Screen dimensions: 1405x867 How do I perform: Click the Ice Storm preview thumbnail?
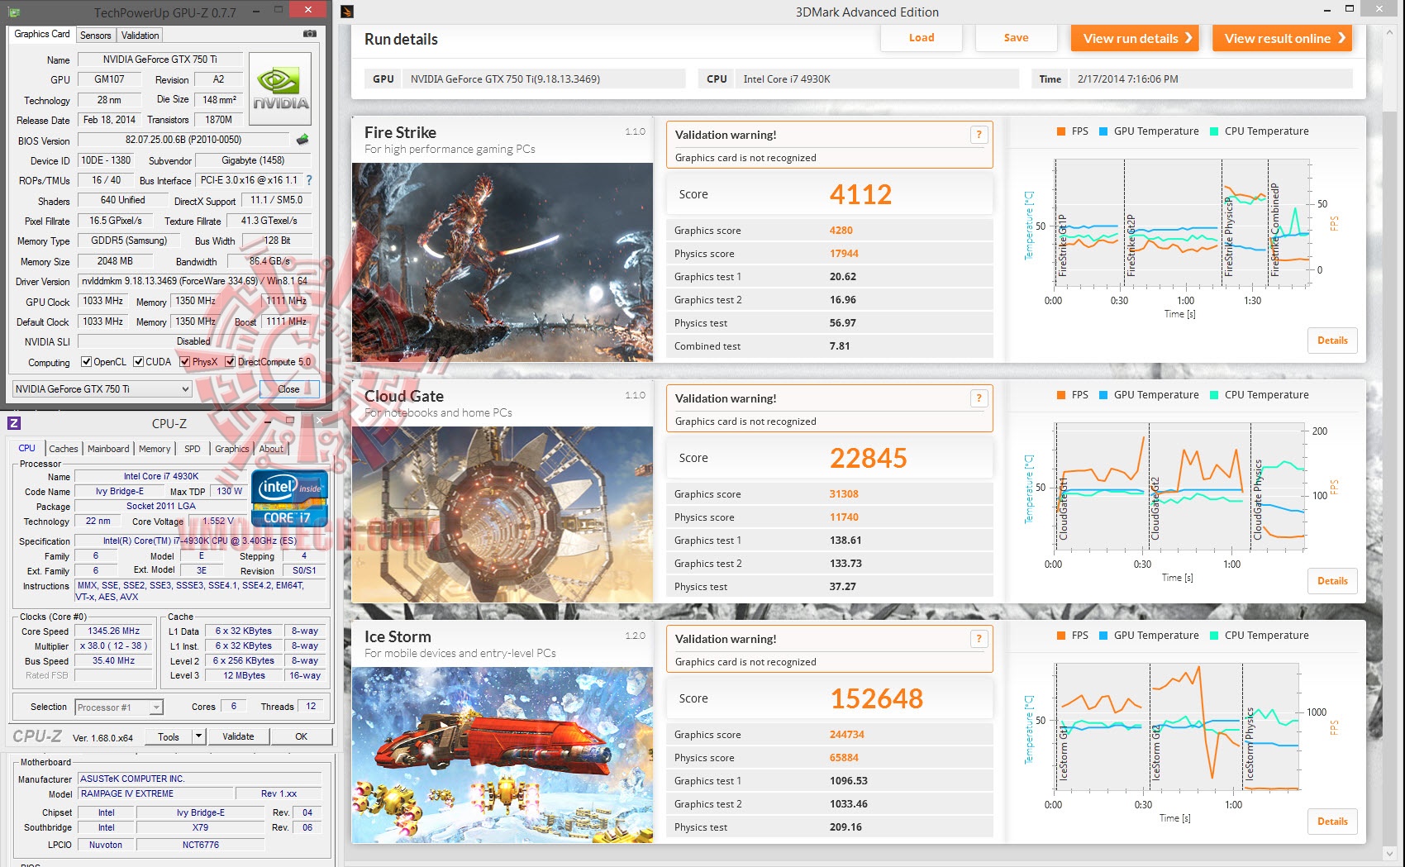click(x=502, y=755)
